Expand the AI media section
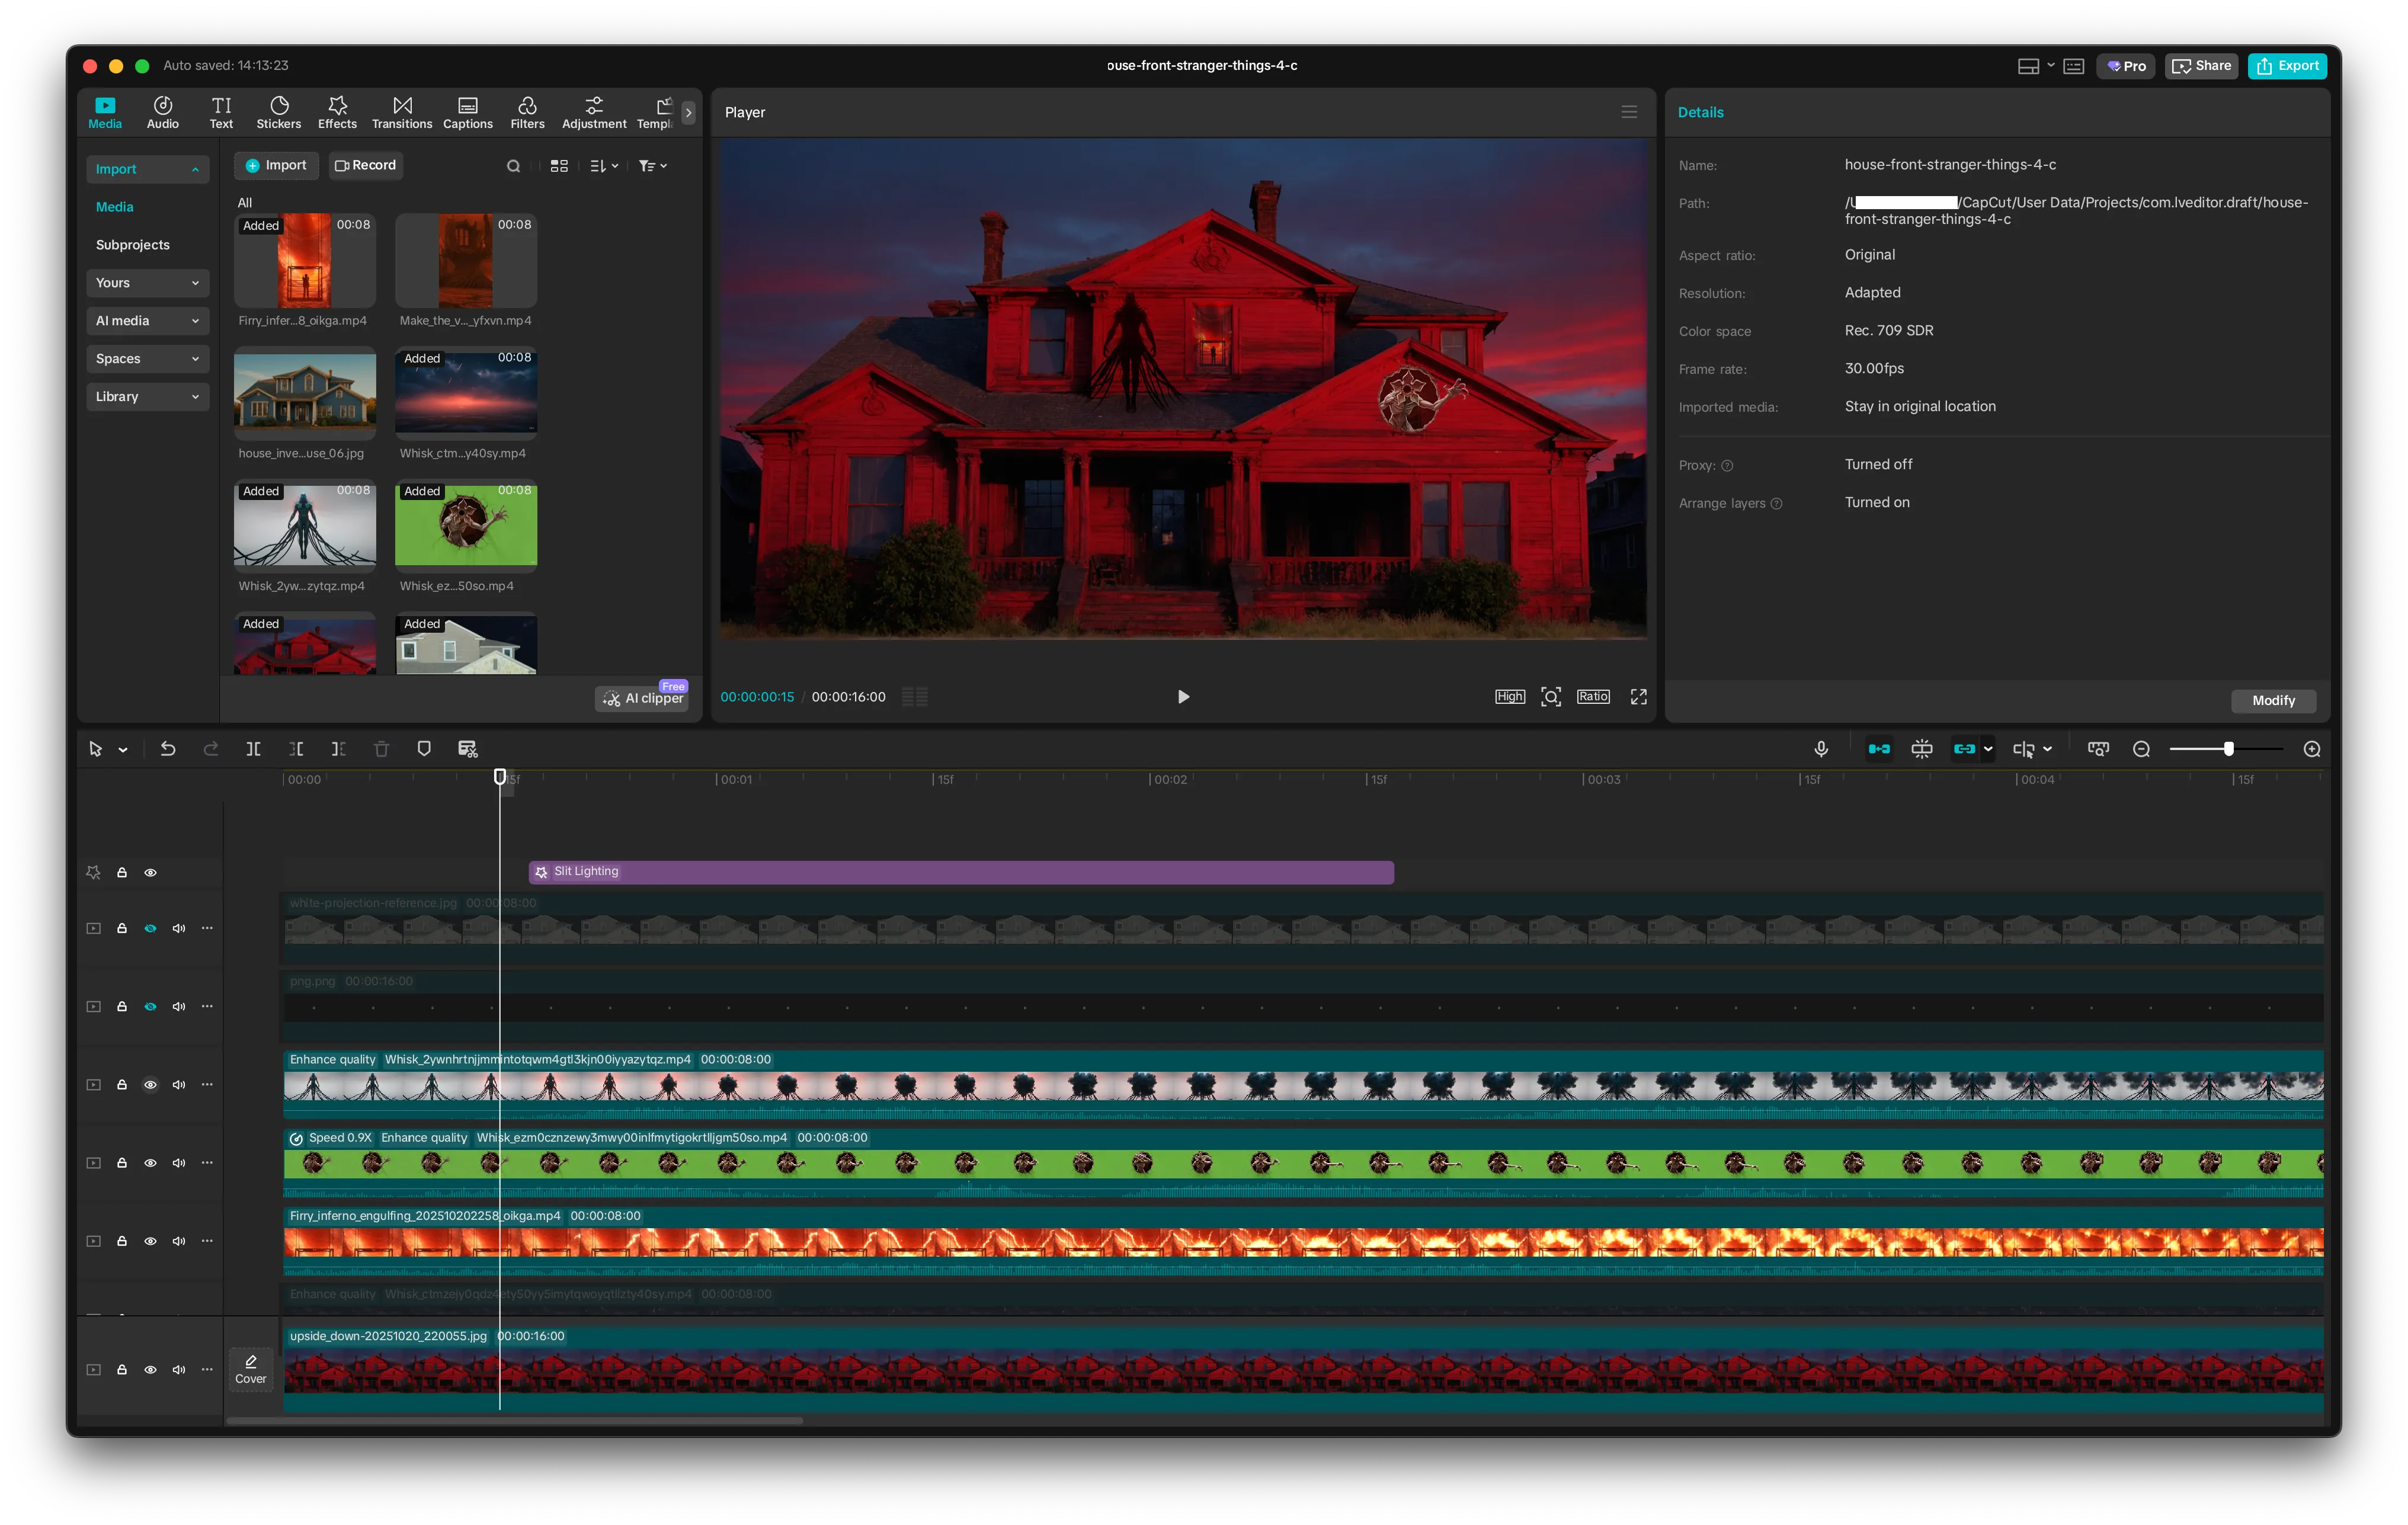The image size is (2408, 1525). 148,321
